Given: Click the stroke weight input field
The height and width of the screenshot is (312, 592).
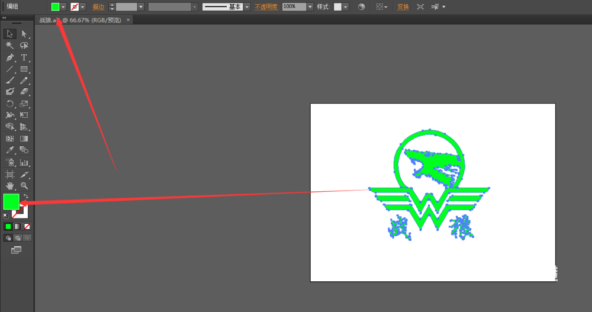Looking at the screenshot, I should [x=126, y=7].
